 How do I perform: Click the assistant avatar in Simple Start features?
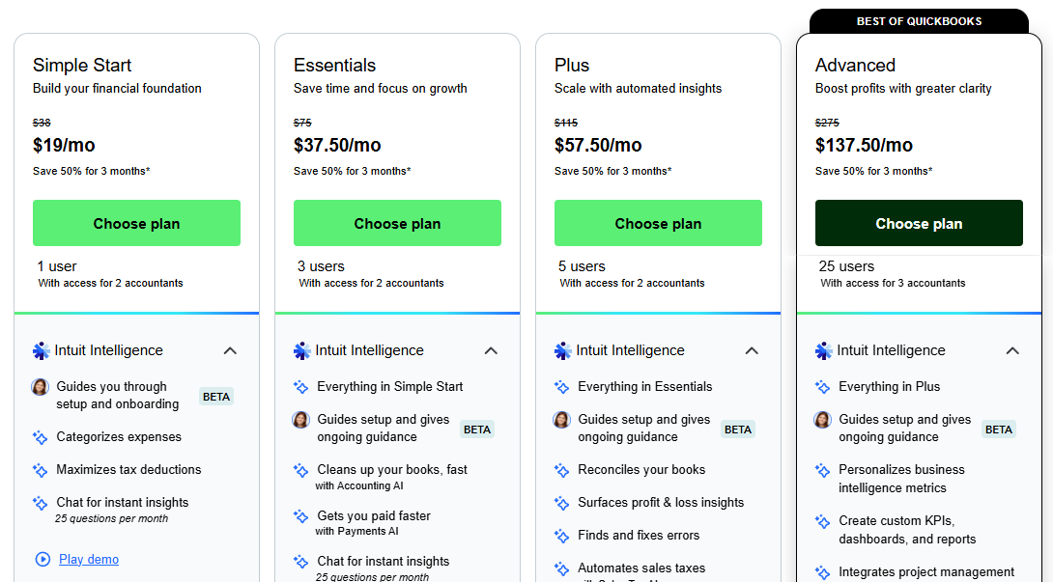pos(41,387)
